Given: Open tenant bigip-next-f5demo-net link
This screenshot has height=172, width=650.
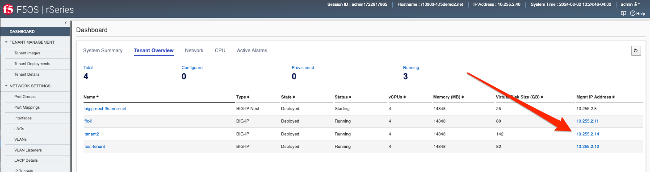Looking at the screenshot, I should [105, 109].
